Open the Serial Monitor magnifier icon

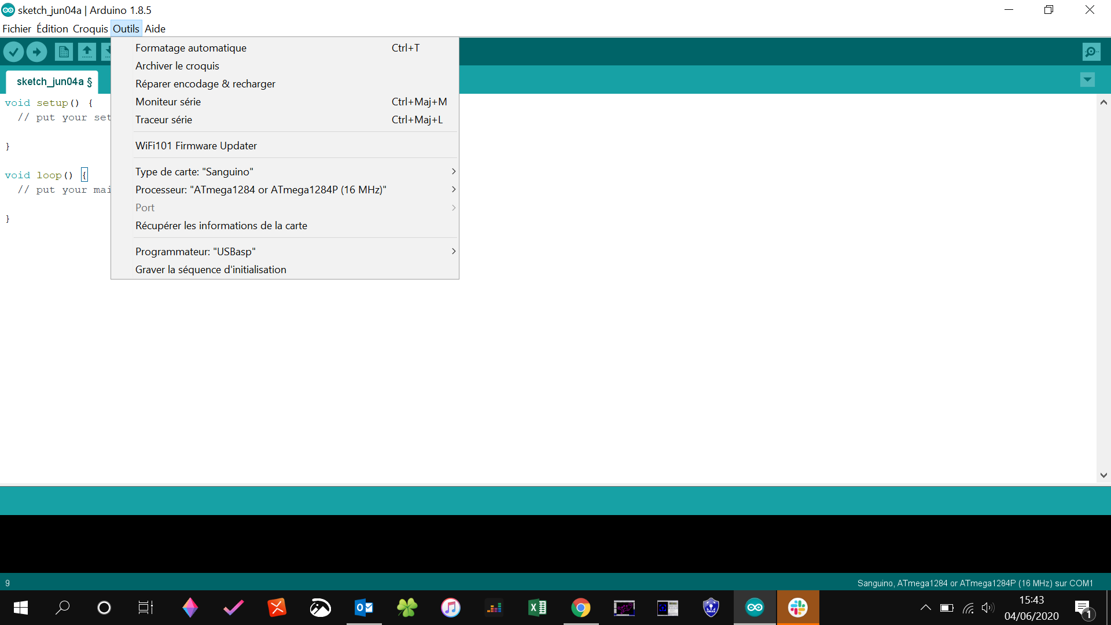point(1091,52)
